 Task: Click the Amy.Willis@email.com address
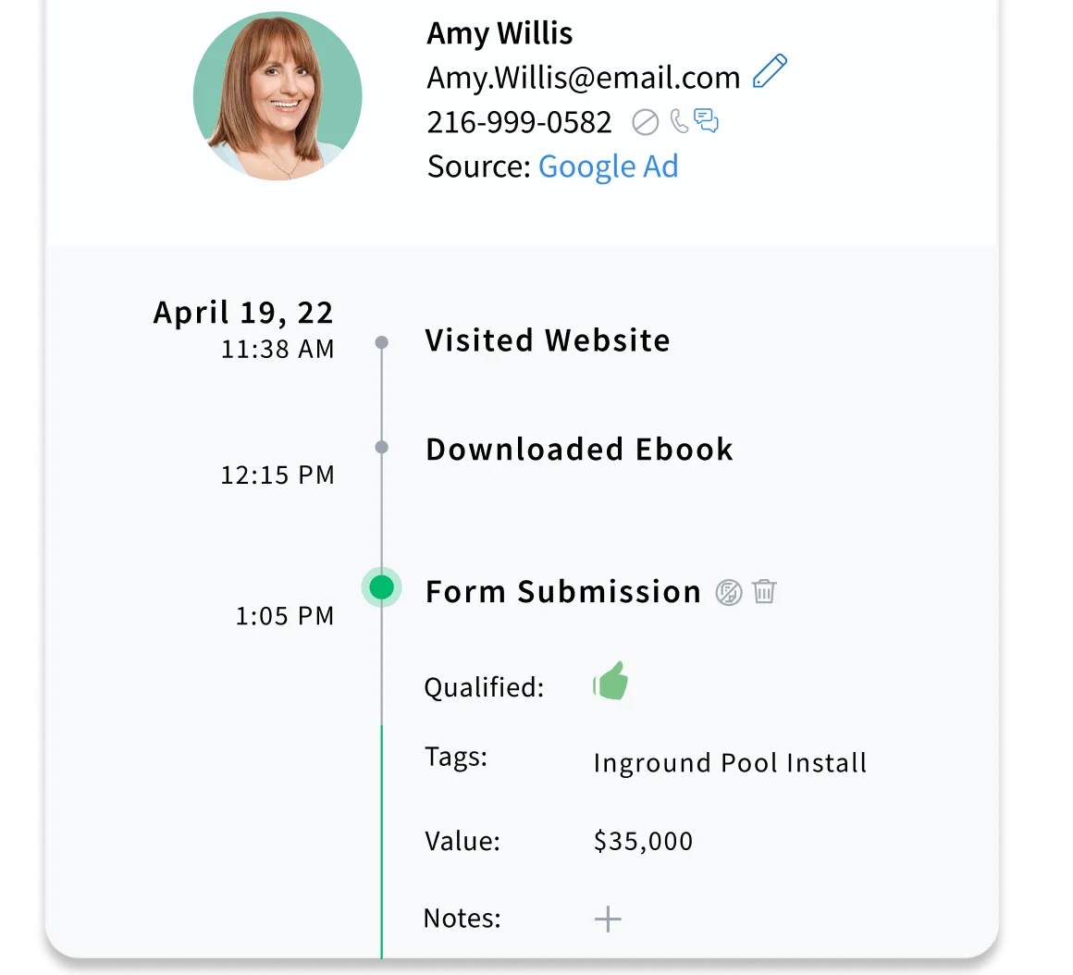[584, 78]
